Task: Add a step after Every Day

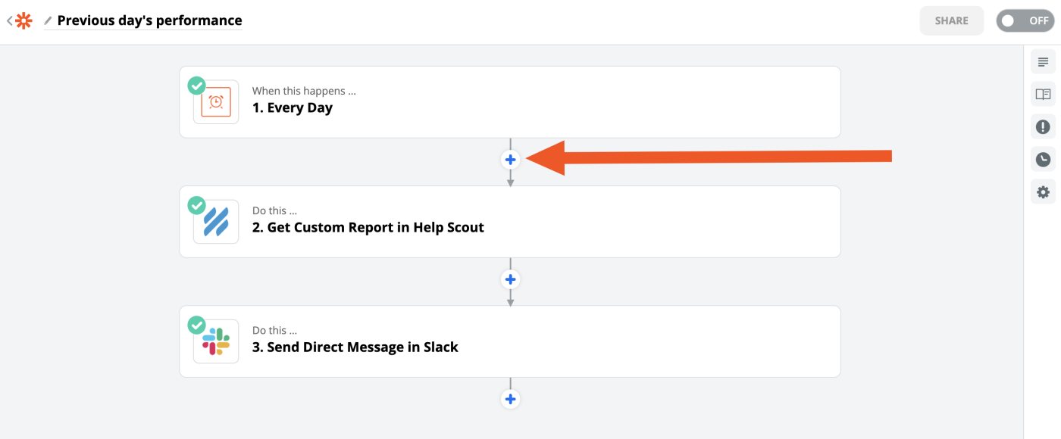Action: pos(510,160)
